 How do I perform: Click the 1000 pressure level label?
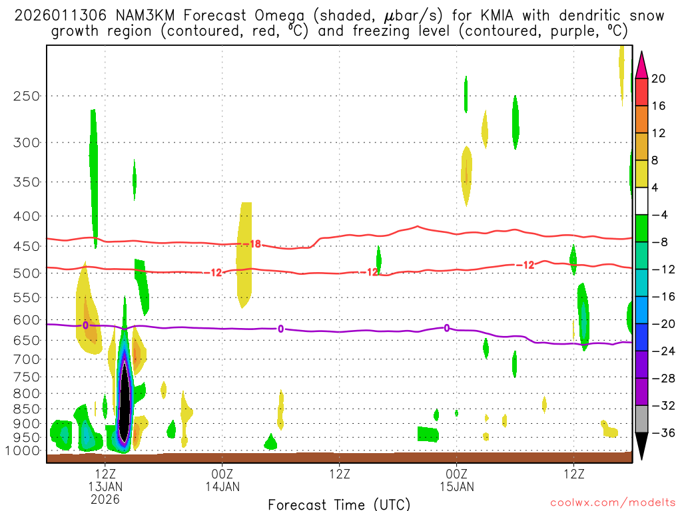[23, 451]
